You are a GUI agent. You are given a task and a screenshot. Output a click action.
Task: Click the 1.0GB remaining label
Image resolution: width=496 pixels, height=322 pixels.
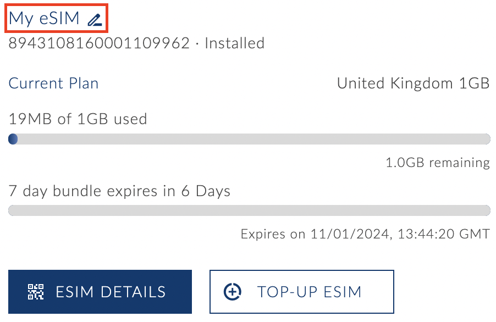[436, 162]
